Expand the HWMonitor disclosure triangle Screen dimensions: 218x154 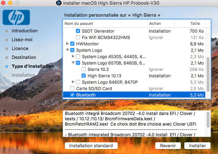[67, 44]
